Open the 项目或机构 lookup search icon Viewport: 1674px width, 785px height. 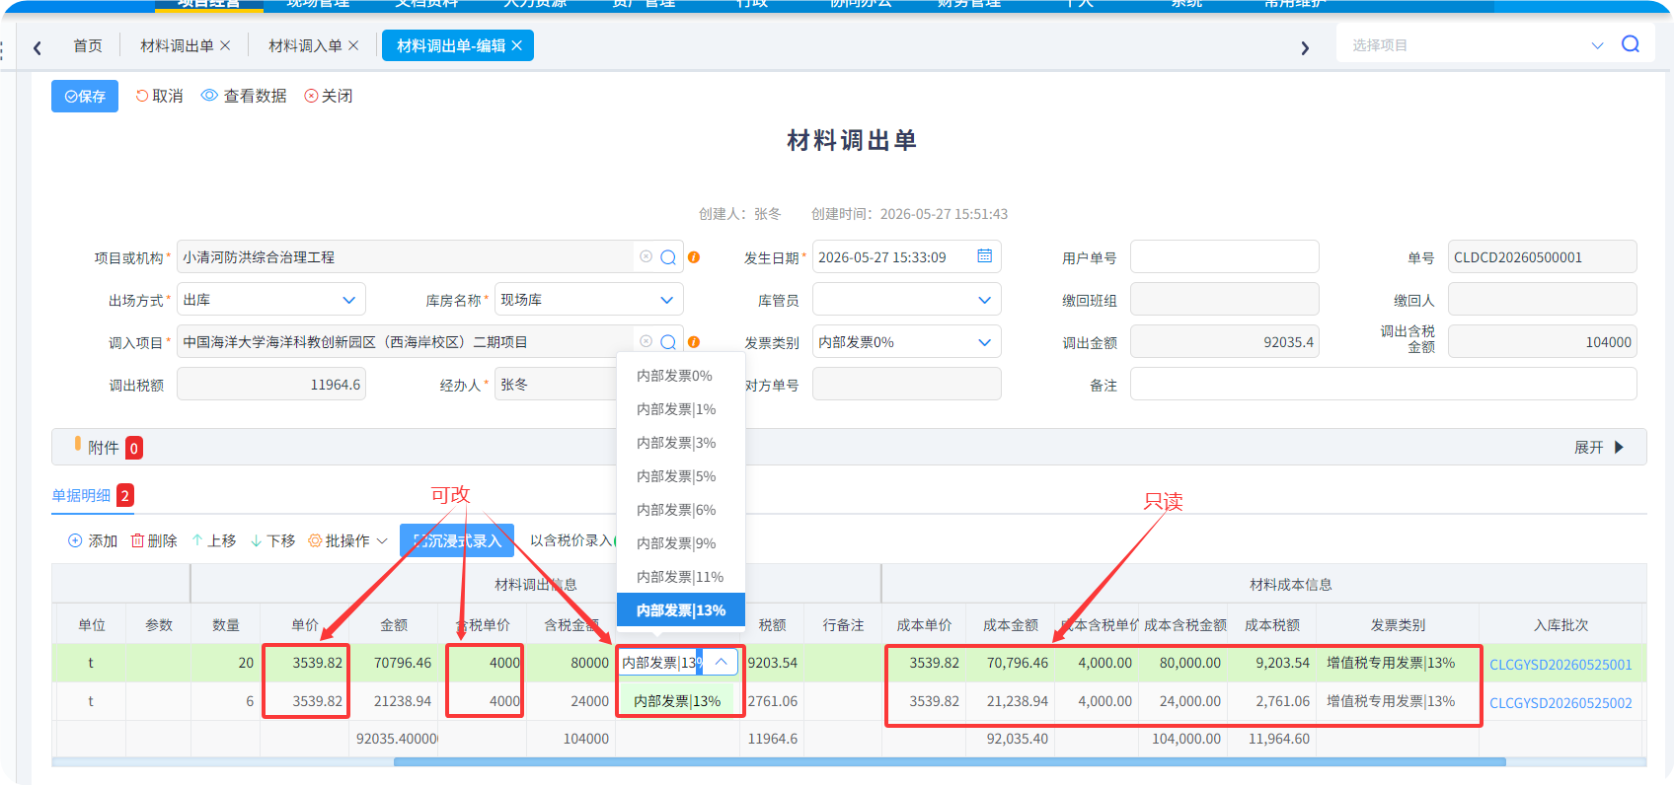click(x=668, y=257)
